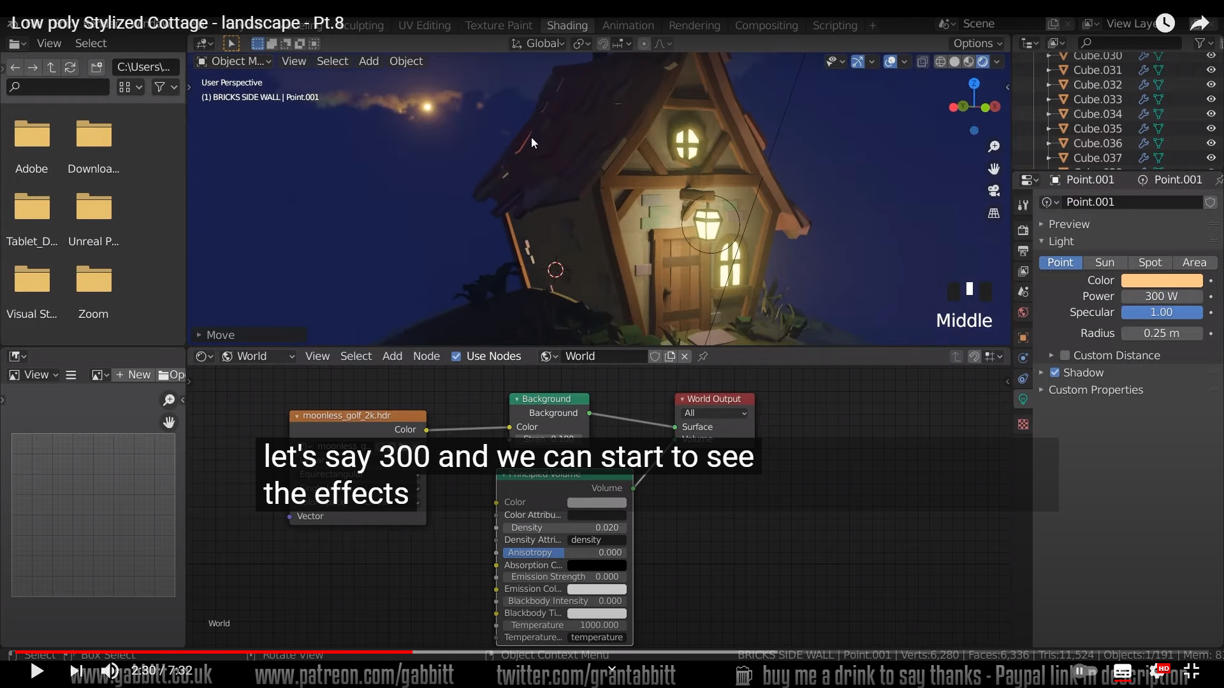This screenshot has width=1224, height=688.
Task: Select the Sun light type button
Action: (x=1104, y=262)
